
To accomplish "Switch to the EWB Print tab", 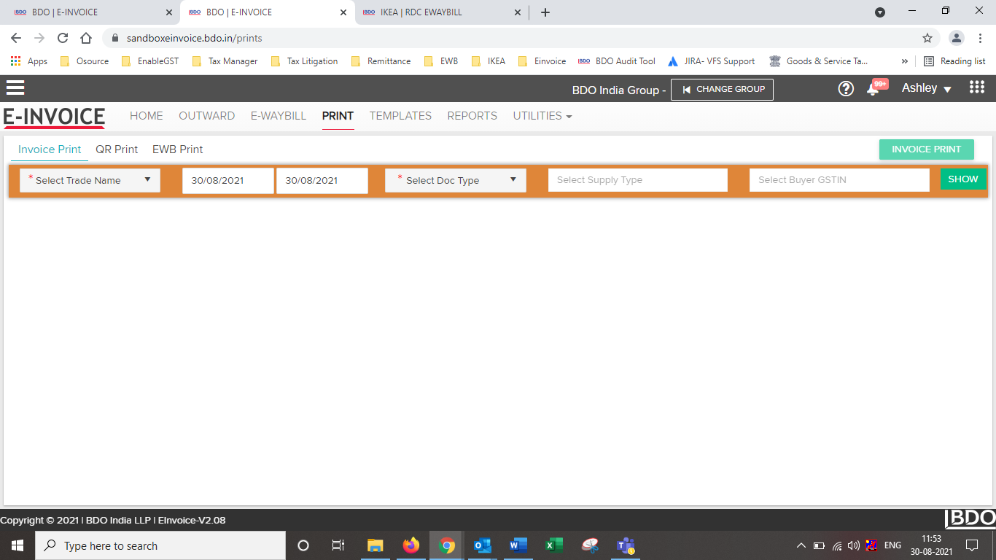I will click(x=177, y=149).
